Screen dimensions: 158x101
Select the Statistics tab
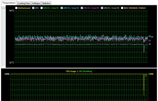coord(46,3)
